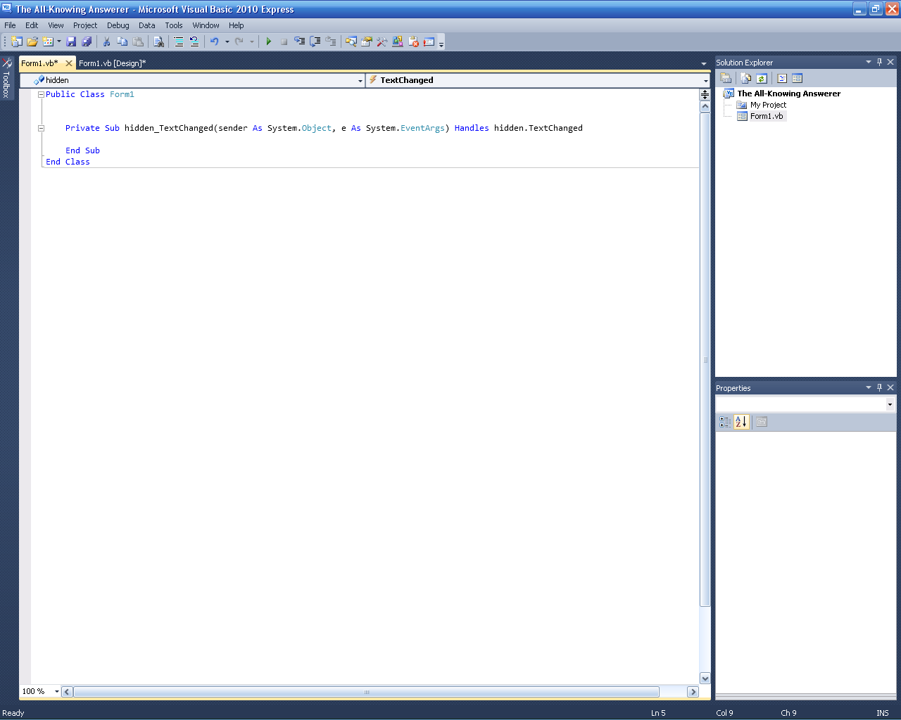Click the Undo arrow in toolbar
901x720 pixels.
coord(214,42)
